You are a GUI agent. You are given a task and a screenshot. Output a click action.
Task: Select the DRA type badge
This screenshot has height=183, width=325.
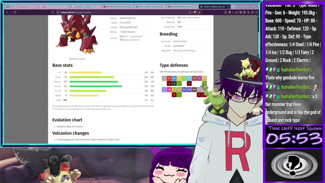tap(189, 89)
